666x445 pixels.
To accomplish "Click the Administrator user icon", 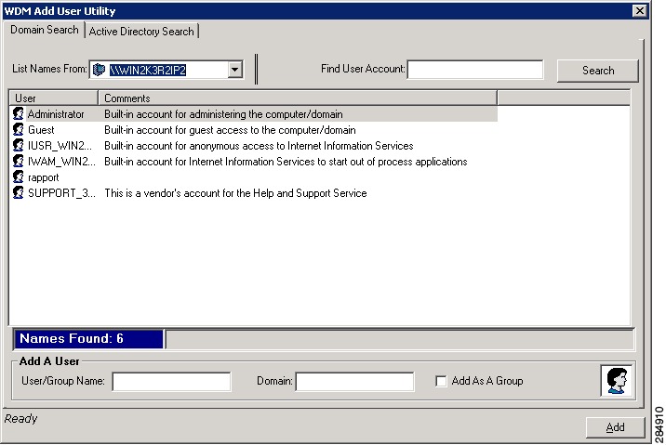I will coord(19,113).
